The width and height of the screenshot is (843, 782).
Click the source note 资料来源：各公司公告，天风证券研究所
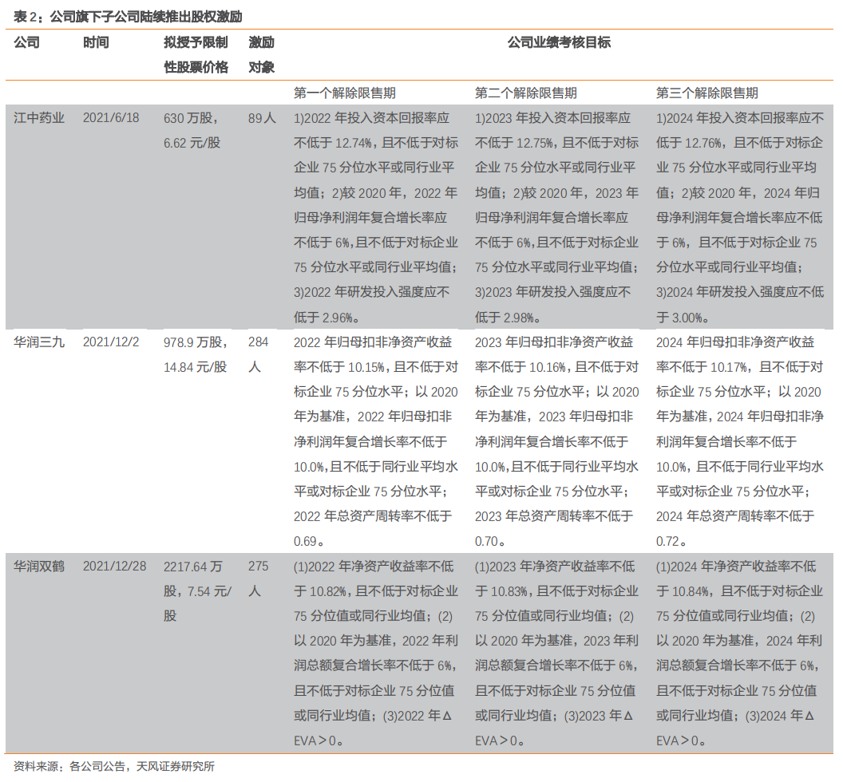(114, 766)
